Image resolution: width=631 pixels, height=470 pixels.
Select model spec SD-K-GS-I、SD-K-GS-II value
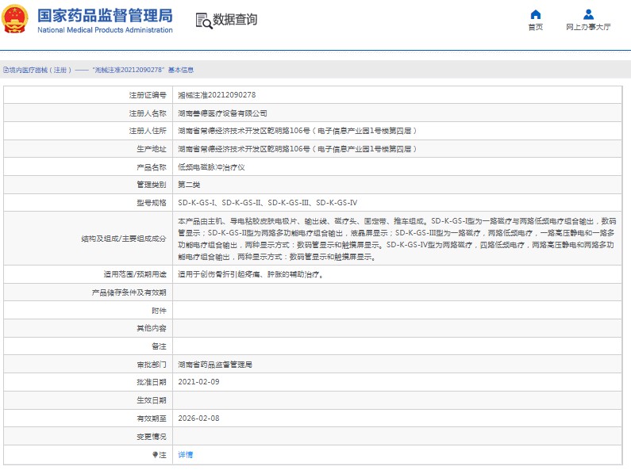pyautogui.click(x=267, y=203)
